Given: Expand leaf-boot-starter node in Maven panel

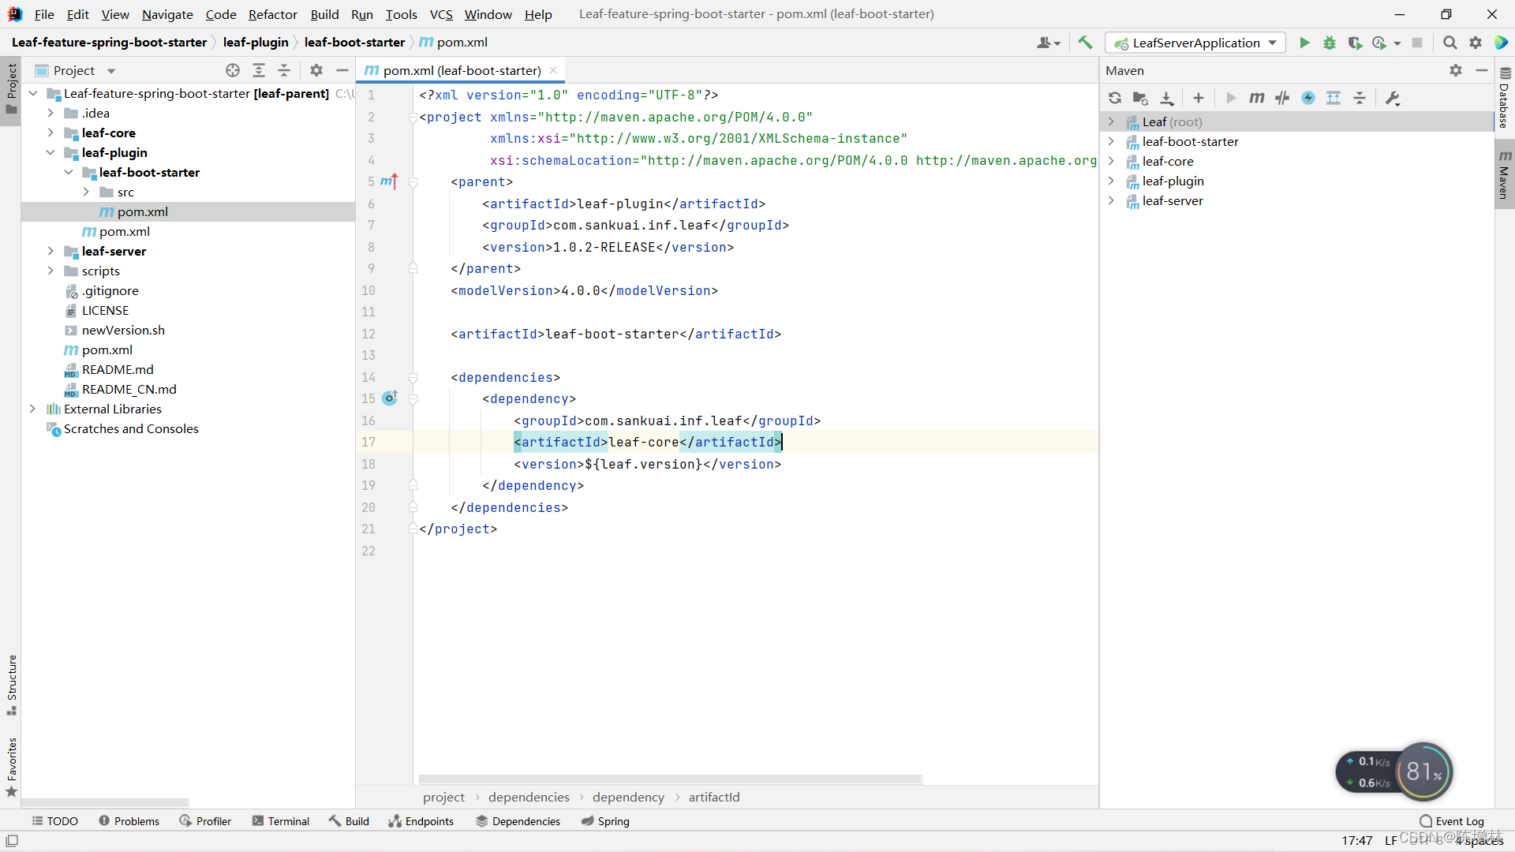Looking at the screenshot, I should (1111, 141).
